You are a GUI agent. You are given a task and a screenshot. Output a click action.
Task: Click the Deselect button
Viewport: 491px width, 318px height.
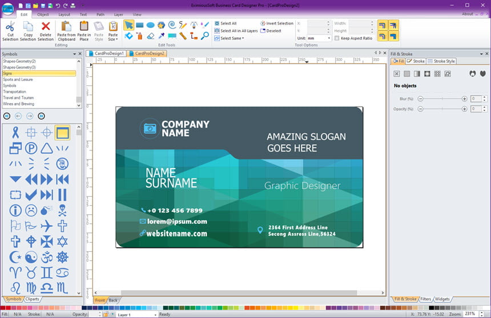271,31
